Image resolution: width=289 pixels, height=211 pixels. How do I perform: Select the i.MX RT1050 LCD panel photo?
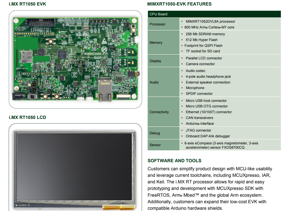(75, 170)
